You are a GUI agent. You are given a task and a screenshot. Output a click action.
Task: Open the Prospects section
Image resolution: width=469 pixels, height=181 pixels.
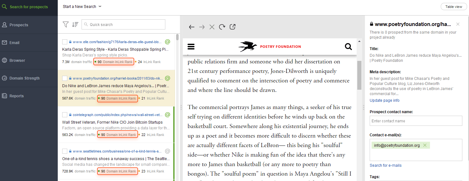point(29,25)
